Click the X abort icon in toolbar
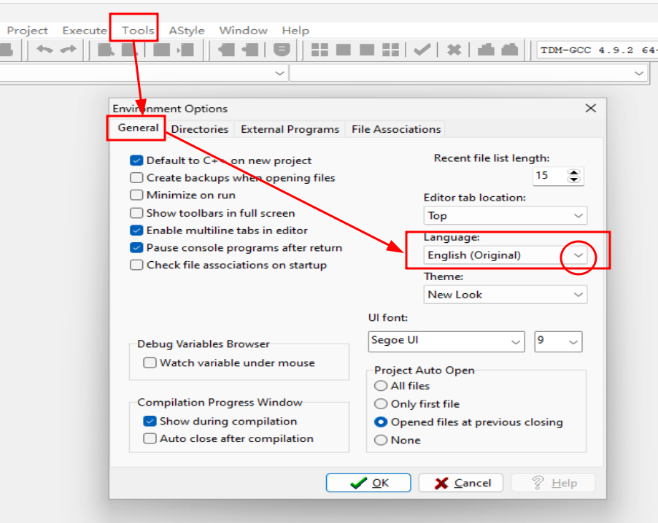 [x=454, y=50]
